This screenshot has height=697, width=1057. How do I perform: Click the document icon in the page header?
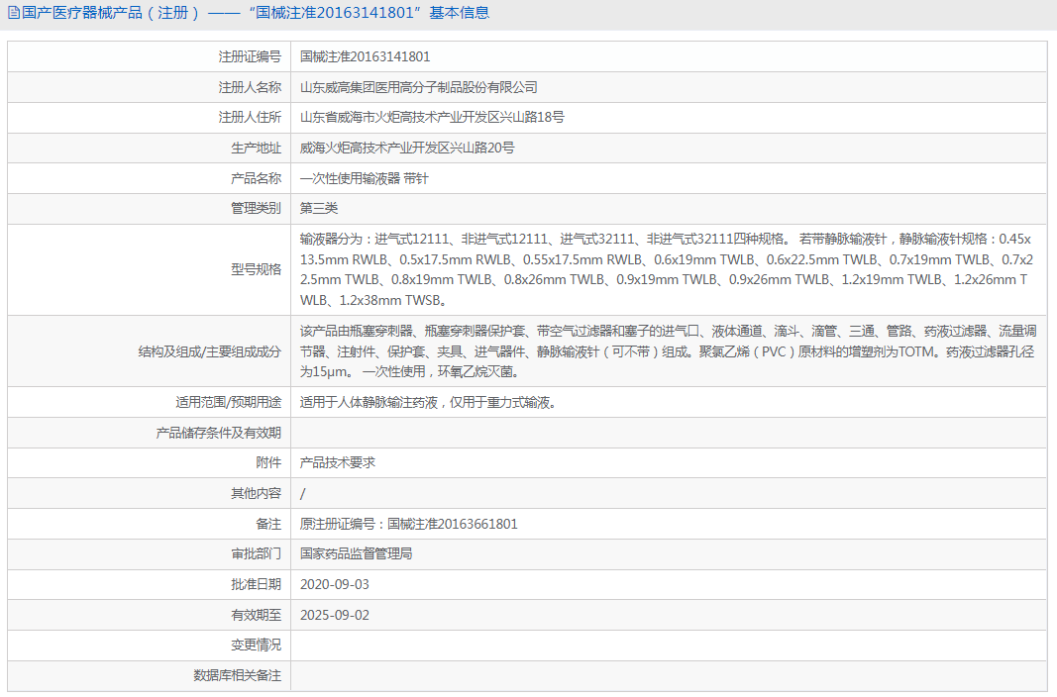coord(13,13)
